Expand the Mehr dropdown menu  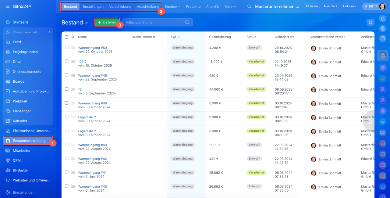[230, 6]
